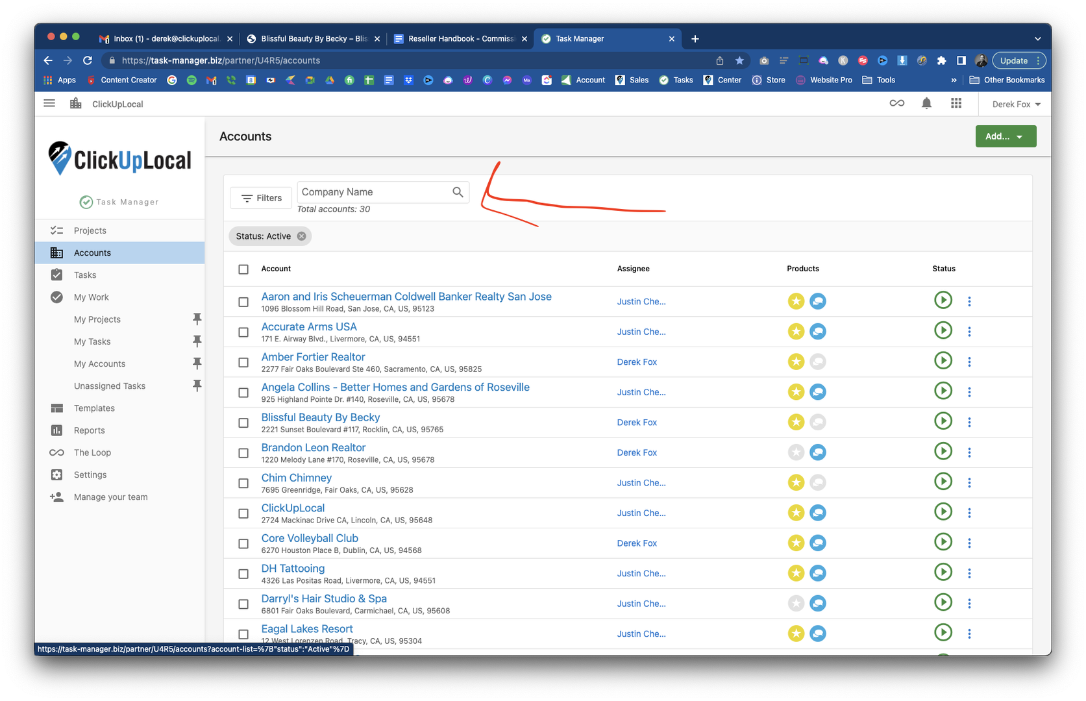Check the Core Volleyball Club checkbox
Viewport: 1086px width, 701px height.
[243, 543]
